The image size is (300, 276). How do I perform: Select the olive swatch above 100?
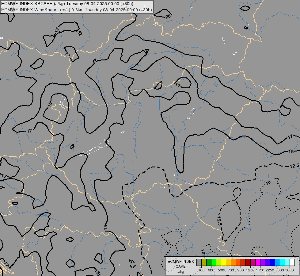[204, 263]
